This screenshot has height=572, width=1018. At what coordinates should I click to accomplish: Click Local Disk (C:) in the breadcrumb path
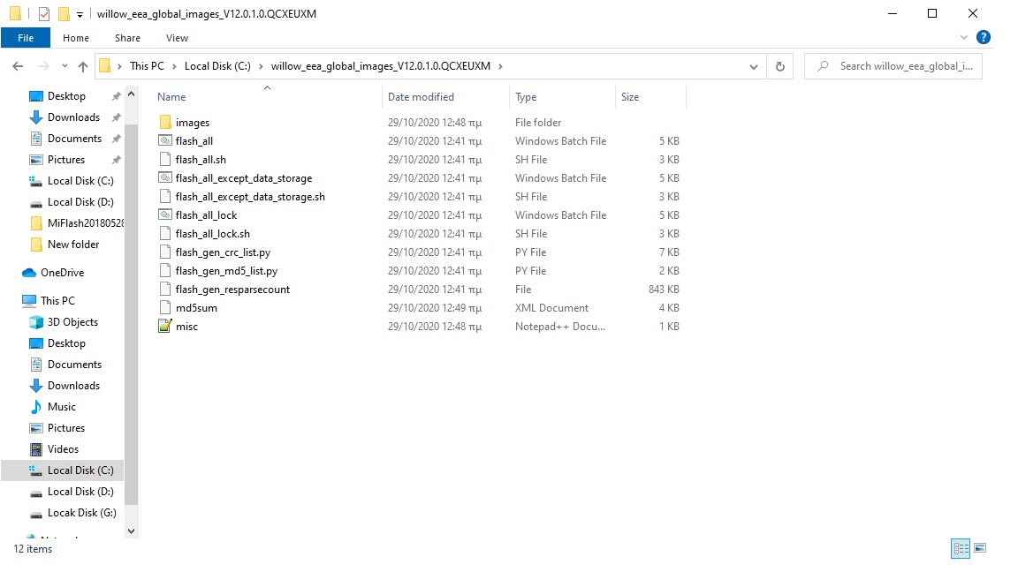pos(217,66)
